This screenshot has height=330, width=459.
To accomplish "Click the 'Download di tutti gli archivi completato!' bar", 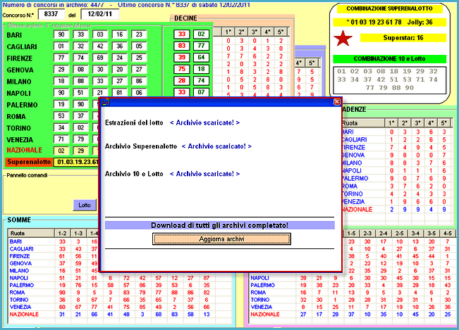I will [x=220, y=225].
